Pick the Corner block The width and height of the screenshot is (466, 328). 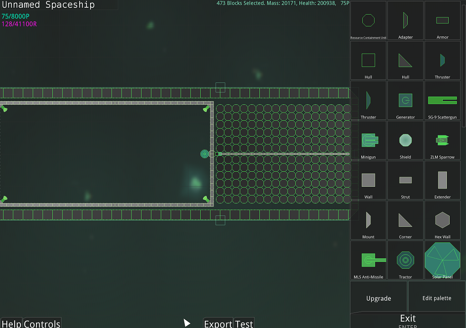point(405,220)
